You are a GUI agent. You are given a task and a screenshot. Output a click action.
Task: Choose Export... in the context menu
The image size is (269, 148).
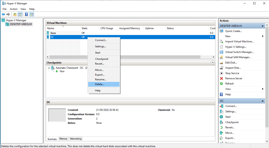[104, 75]
